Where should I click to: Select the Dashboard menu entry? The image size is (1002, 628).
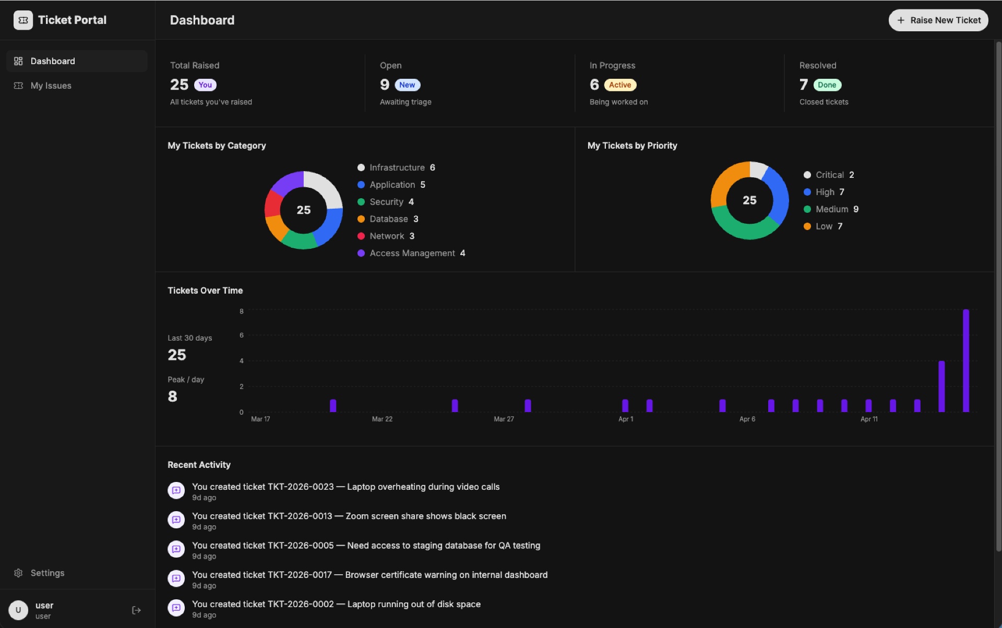pos(52,61)
